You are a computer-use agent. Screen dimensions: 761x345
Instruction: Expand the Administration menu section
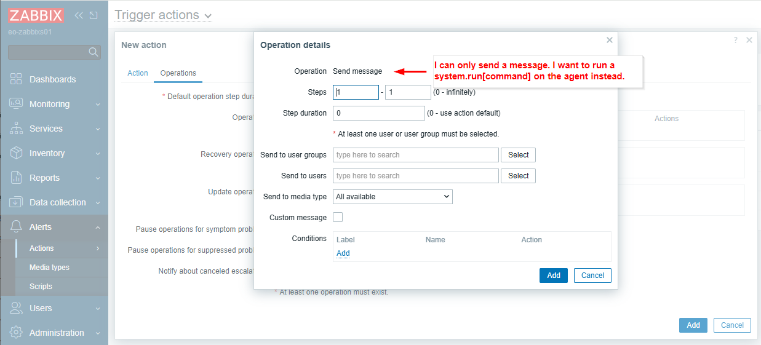pos(57,333)
